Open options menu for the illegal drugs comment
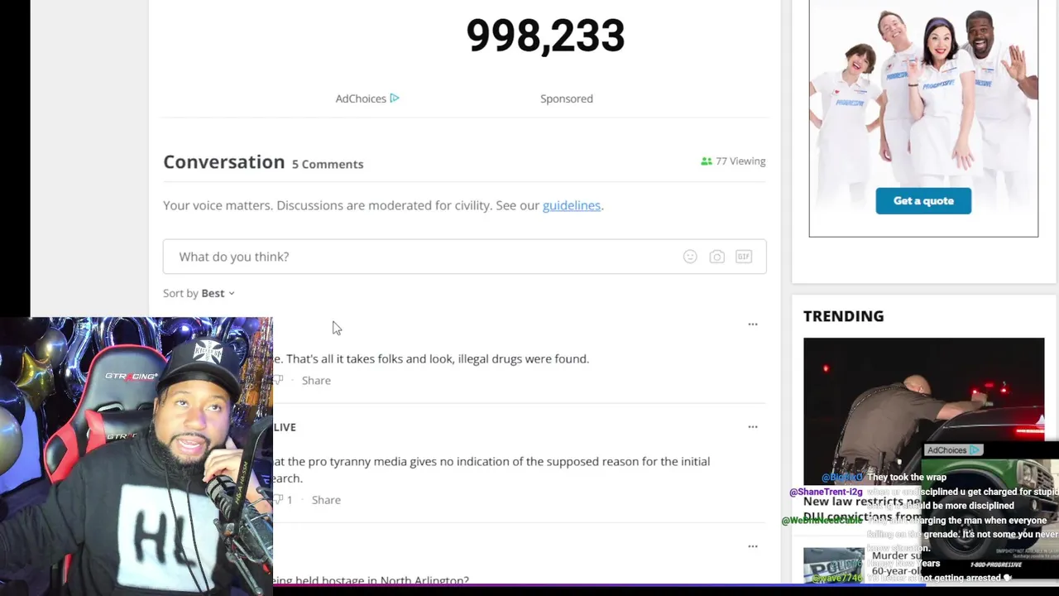Screen dimensions: 1059x596 pyautogui.click(x=753, y=324)
